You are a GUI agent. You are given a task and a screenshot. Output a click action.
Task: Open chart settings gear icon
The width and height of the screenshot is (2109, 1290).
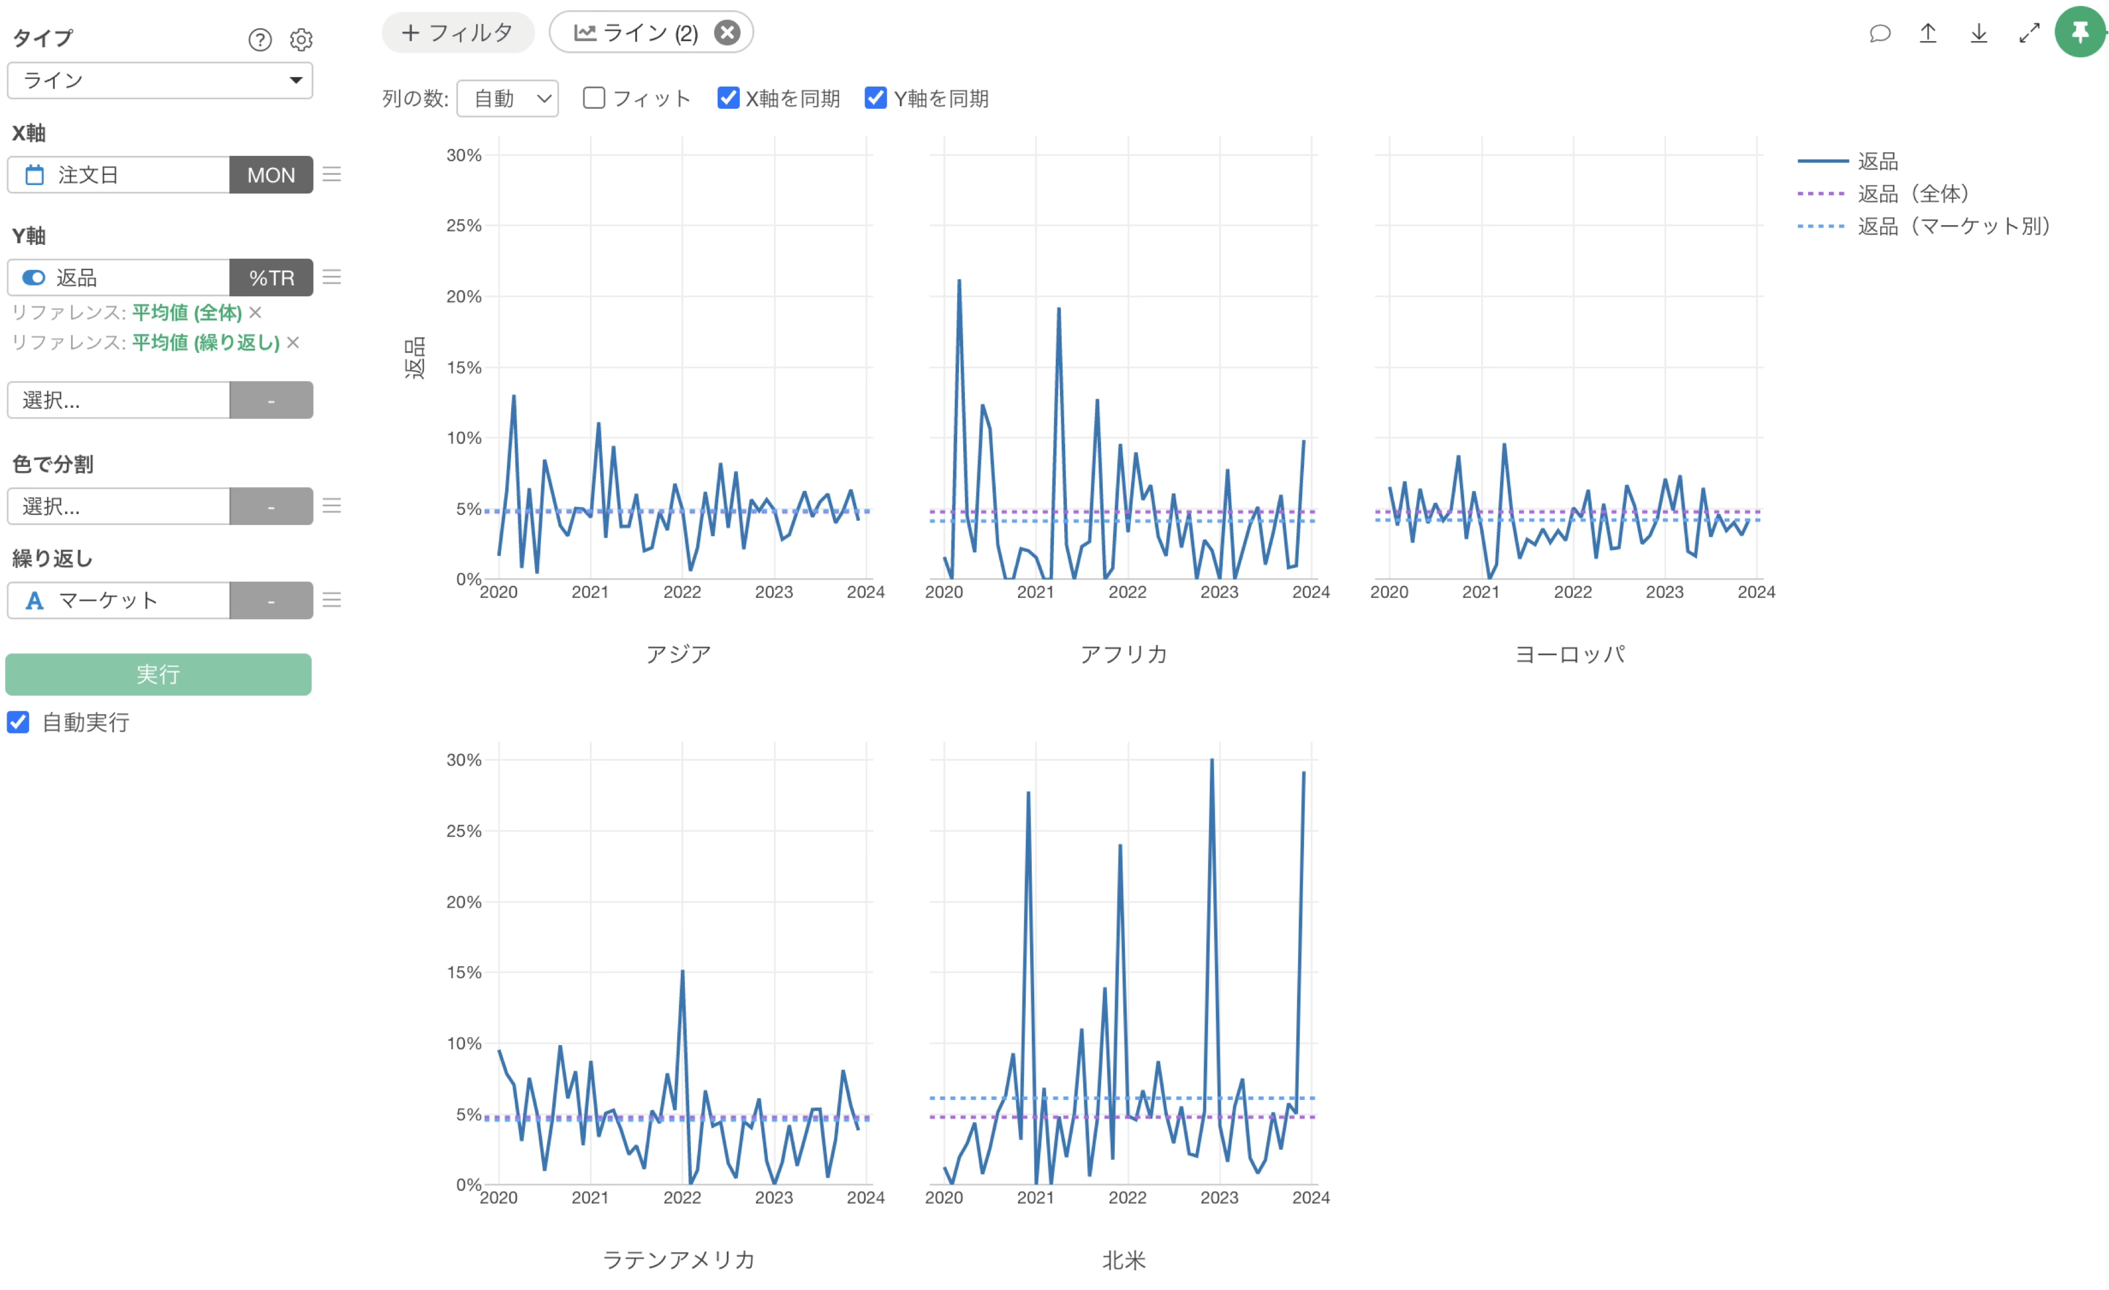point(300,39)
